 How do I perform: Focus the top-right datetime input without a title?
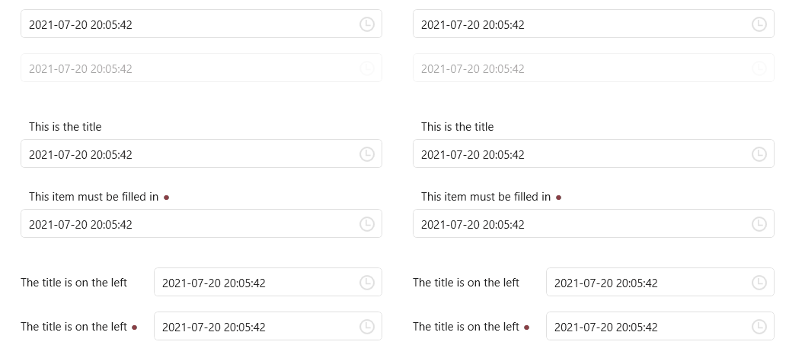pyautogui.click(x=593, y=24)
